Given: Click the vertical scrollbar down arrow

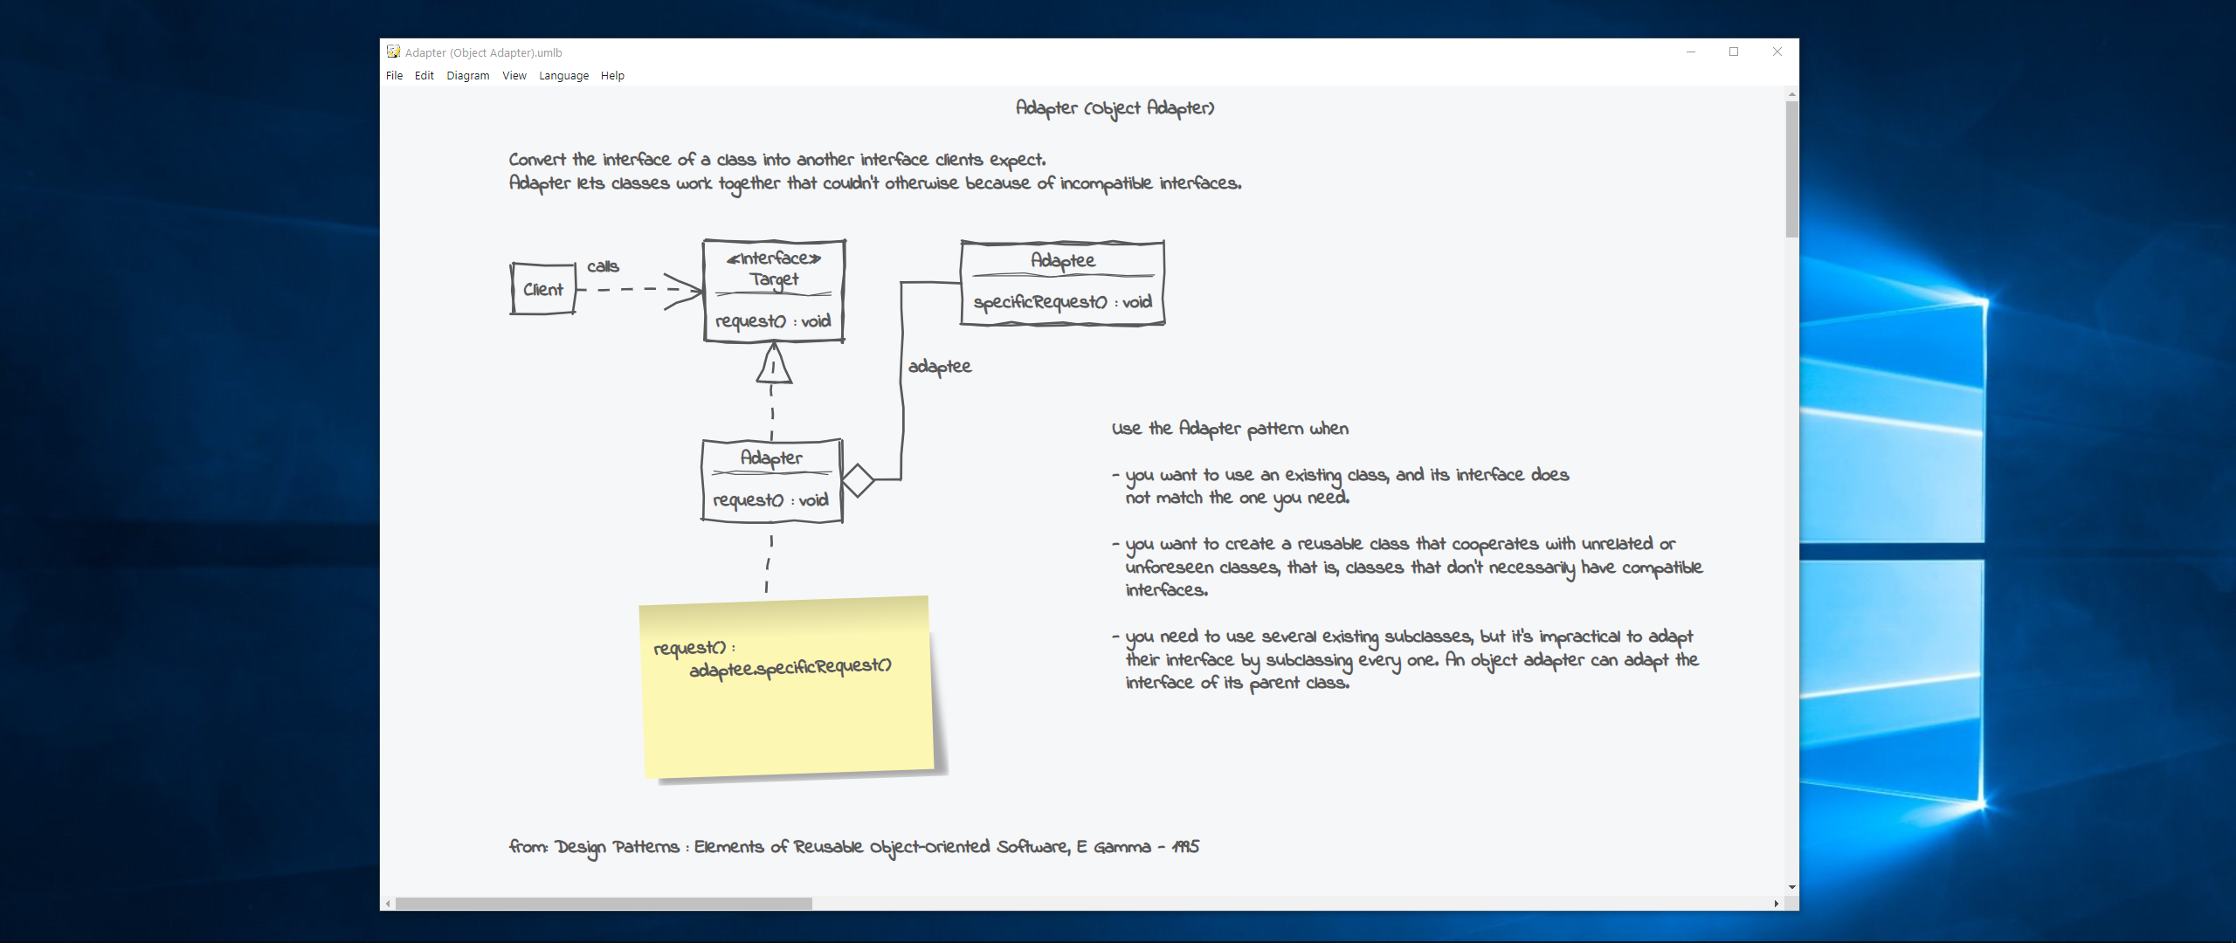Looking at the screenshot, I should (1791, 887).
